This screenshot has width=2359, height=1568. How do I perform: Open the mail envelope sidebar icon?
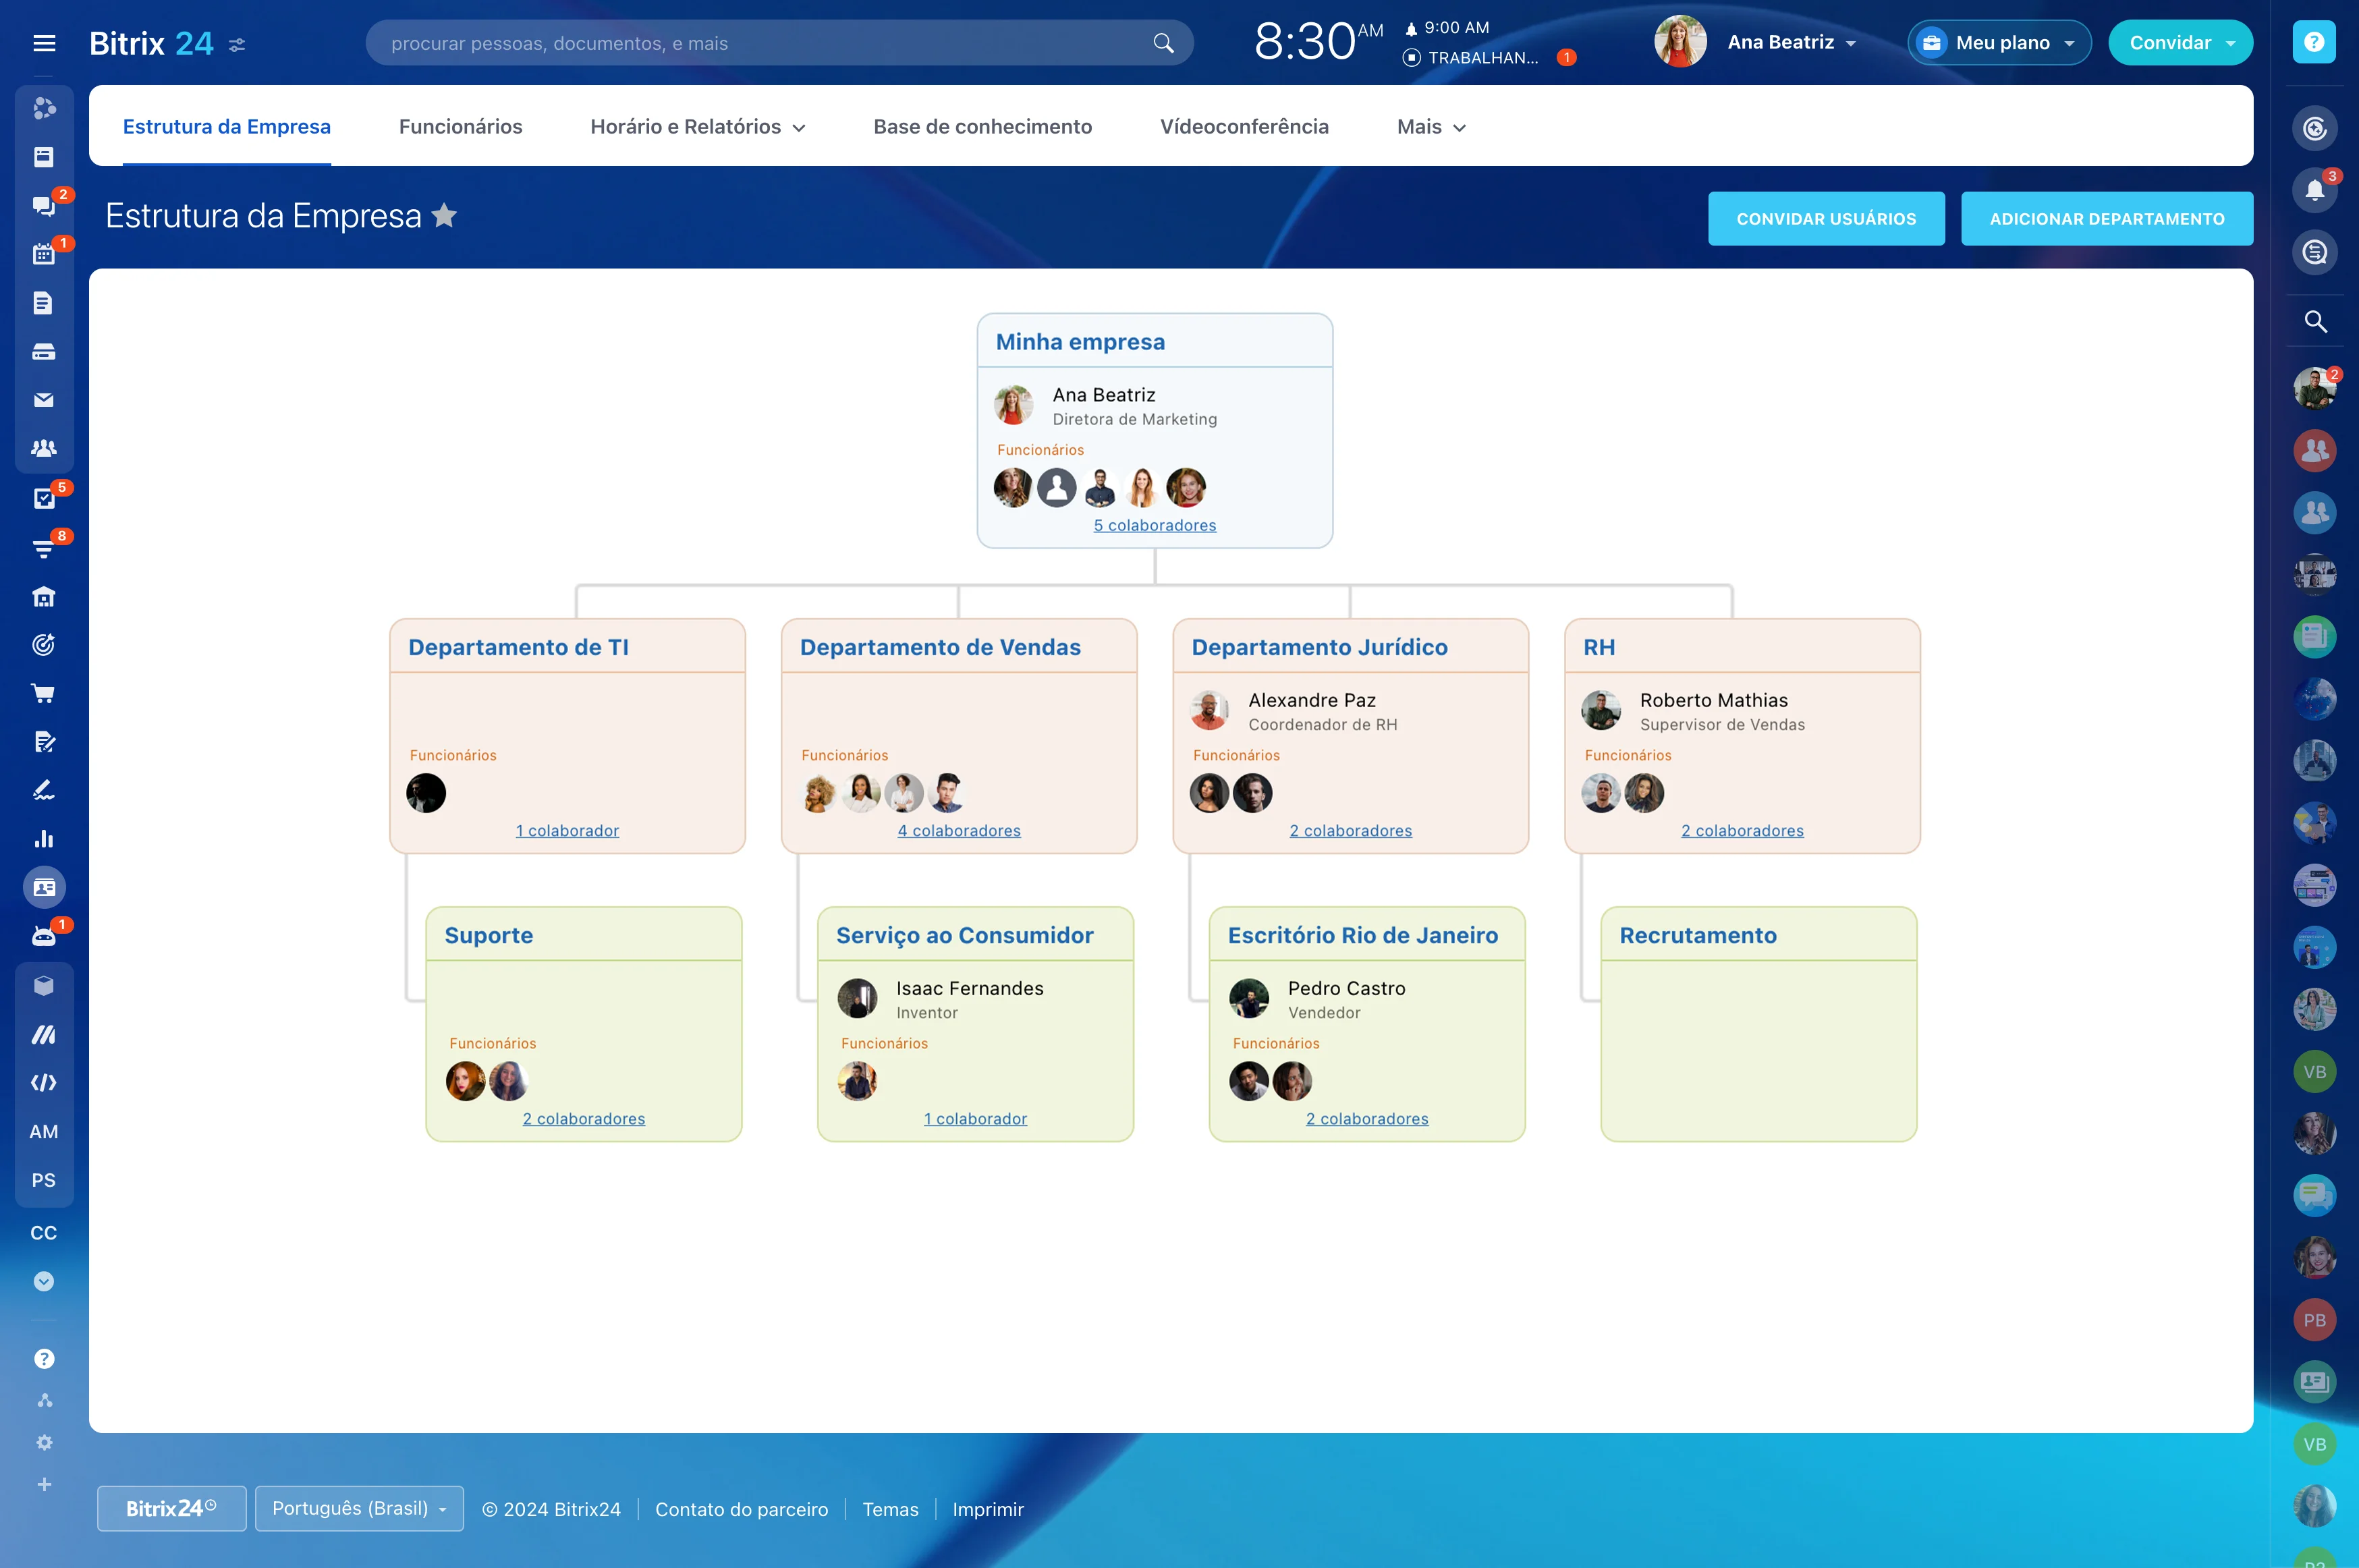pos(43,400)
